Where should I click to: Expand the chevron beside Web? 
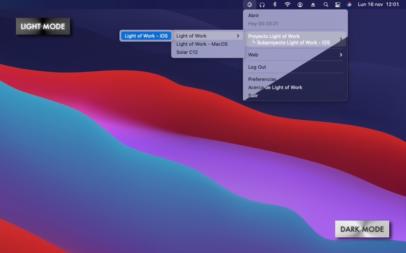341,55
